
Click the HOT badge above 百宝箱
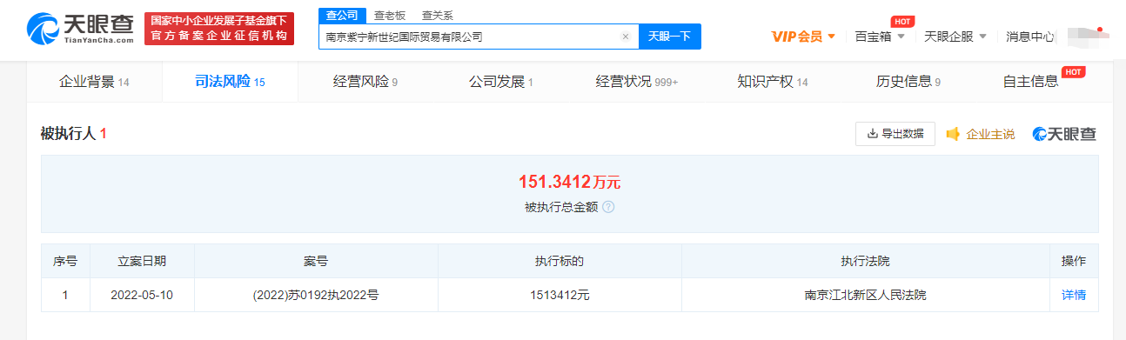[902, 21]
